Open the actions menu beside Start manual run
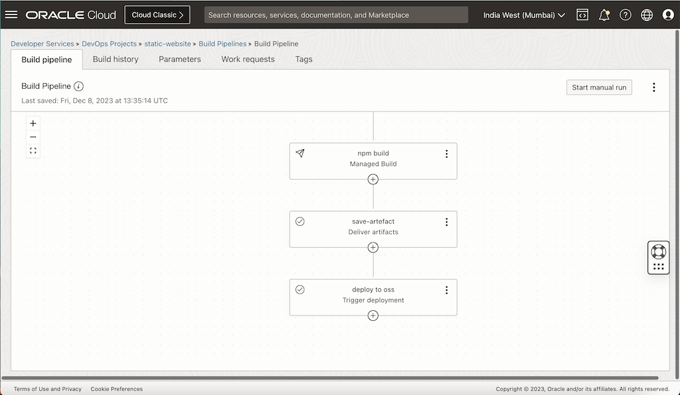Screen dimensions: 680x395 (653, 87)
